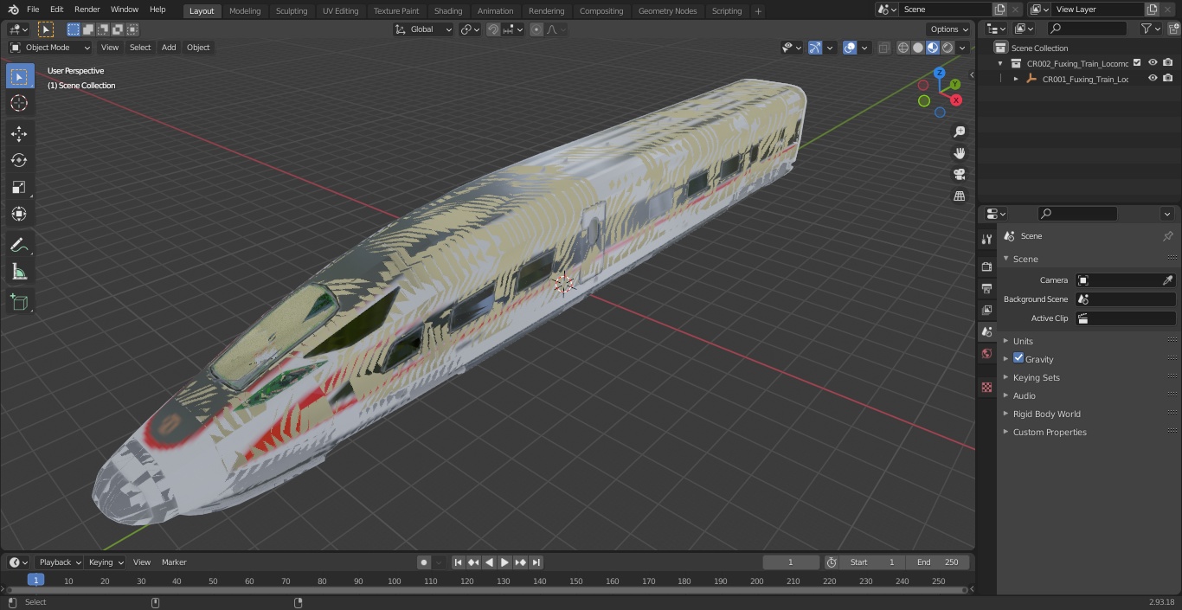
Task: Open the Render menu
Action: click(x=87, y=10)
